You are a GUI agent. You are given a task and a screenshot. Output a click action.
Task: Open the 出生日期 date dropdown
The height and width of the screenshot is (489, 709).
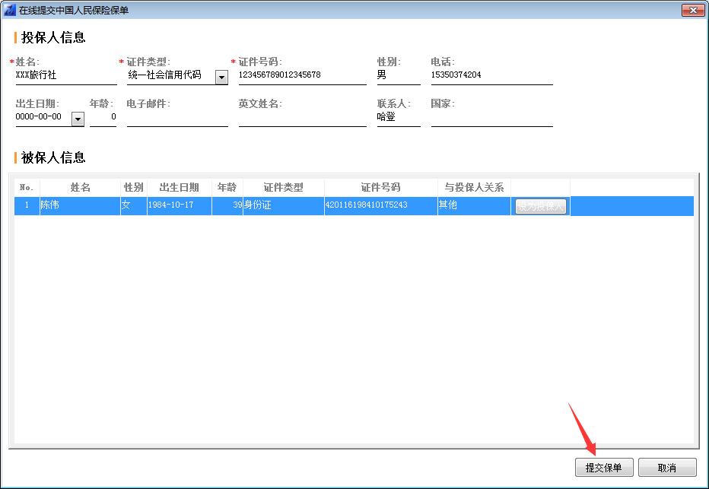click(x=77, y=119)
